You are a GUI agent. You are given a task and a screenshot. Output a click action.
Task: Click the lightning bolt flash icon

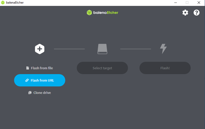click(163, 49)
